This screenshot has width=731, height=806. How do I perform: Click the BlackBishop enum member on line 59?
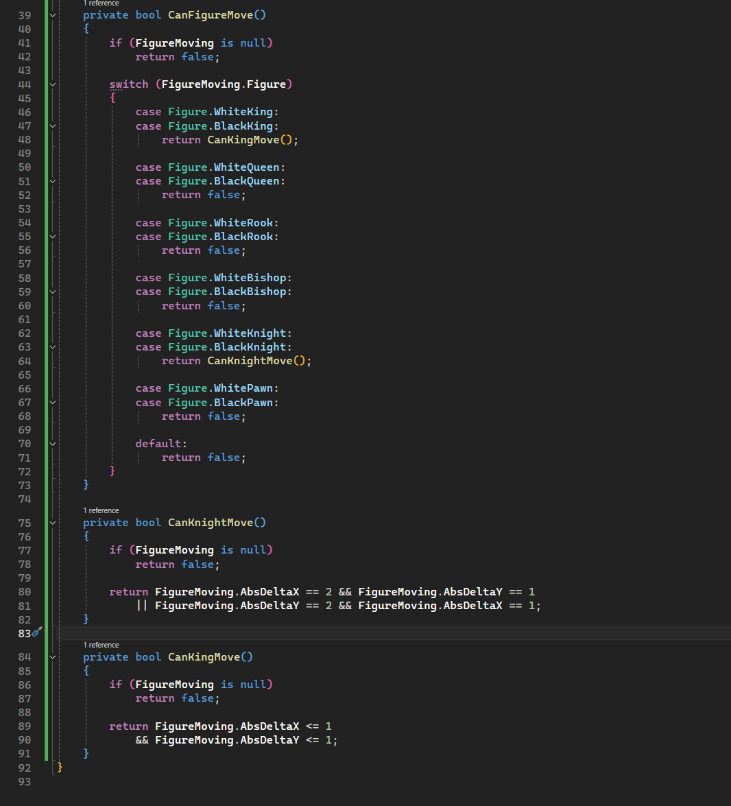(250, 292)
